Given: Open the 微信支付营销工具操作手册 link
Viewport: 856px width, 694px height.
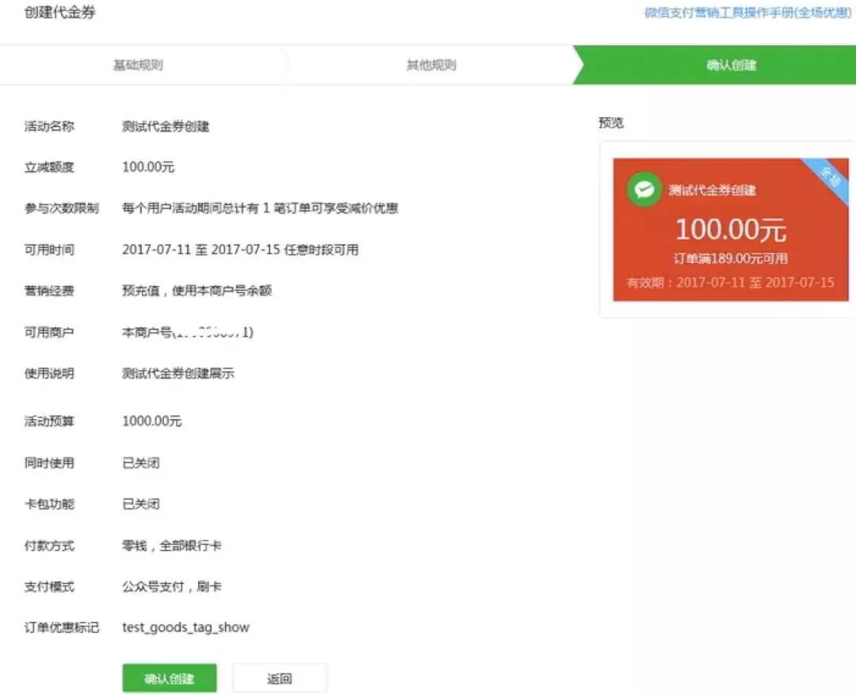Looking at the screenshot, I should click(747, 13).
